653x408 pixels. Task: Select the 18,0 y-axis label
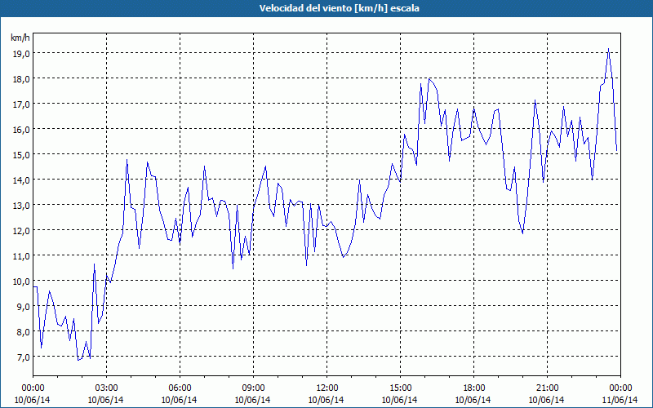(x=21, y=78)
